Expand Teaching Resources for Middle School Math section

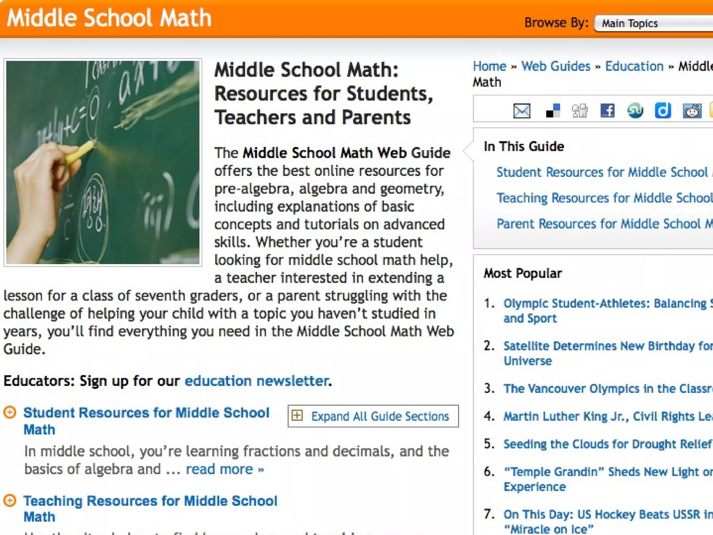coord(10,501)
